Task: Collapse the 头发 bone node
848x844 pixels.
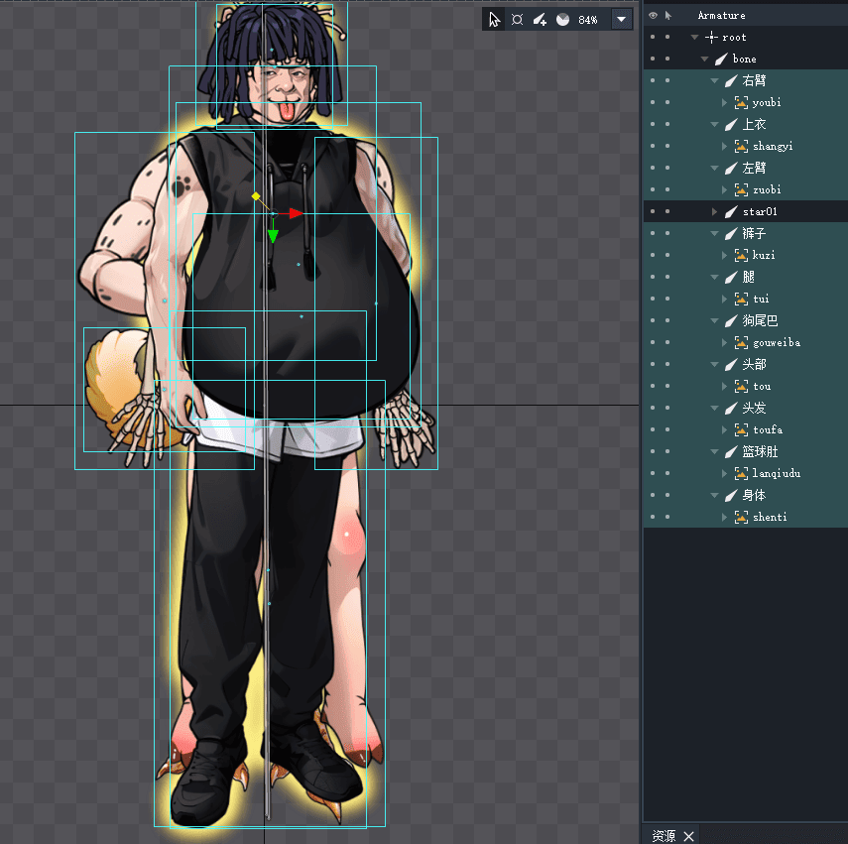Action: [x=715, y=409]
